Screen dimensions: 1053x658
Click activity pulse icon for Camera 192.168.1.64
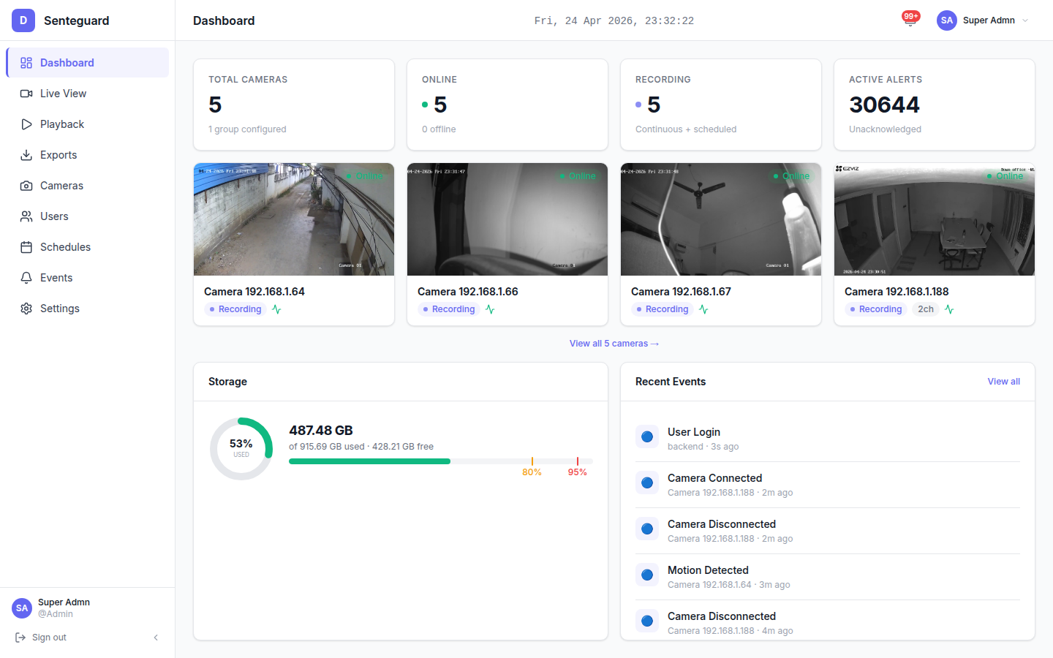(276, 309)
